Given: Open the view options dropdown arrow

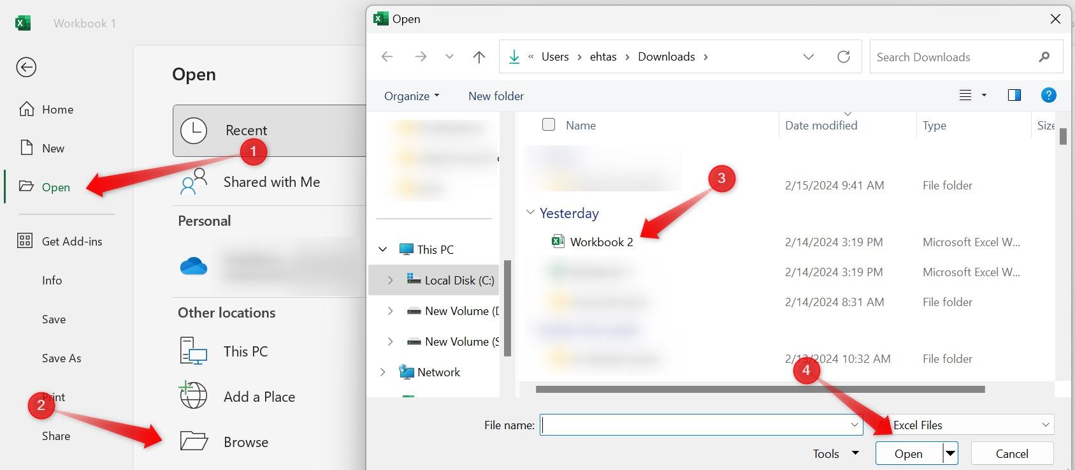Looking at the screenshot, I should click(984, 95).
